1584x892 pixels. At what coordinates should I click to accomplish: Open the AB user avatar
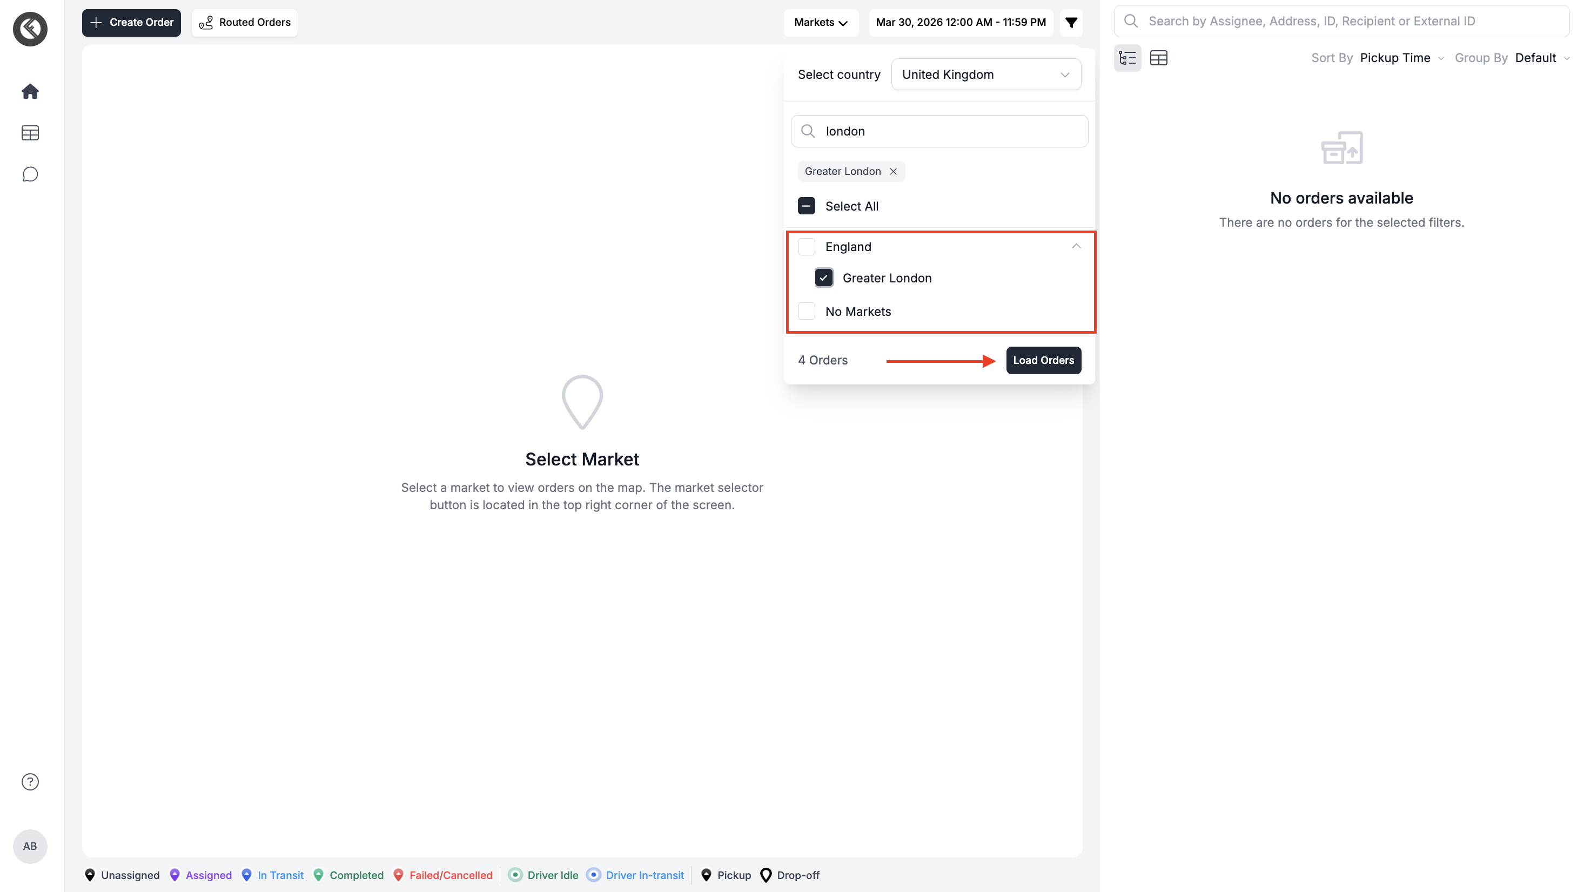[x=30, y=846]
